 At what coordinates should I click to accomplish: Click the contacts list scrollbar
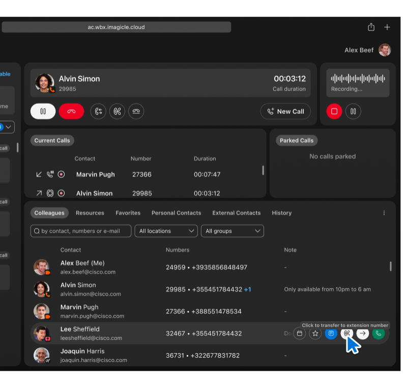click(390, 266)
